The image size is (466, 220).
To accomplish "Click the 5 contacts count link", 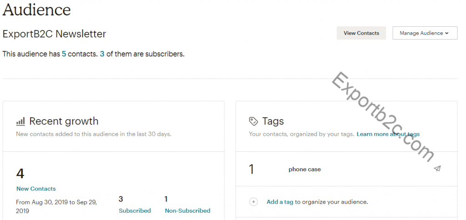I will pos(64,54).
